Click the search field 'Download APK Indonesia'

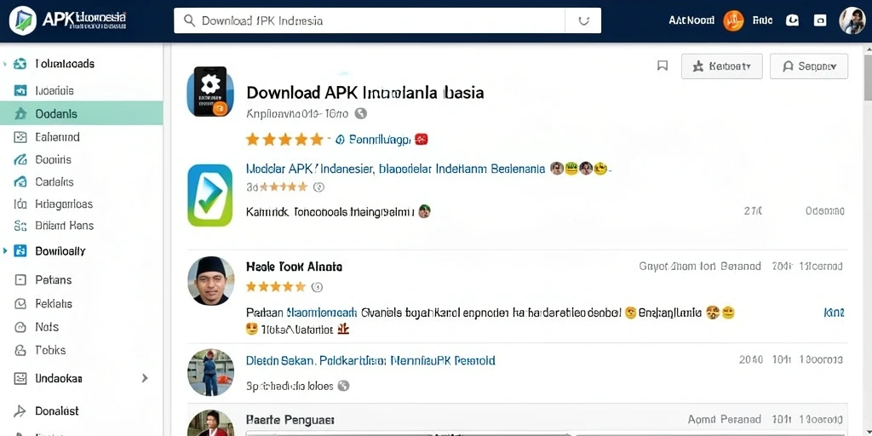387,20
